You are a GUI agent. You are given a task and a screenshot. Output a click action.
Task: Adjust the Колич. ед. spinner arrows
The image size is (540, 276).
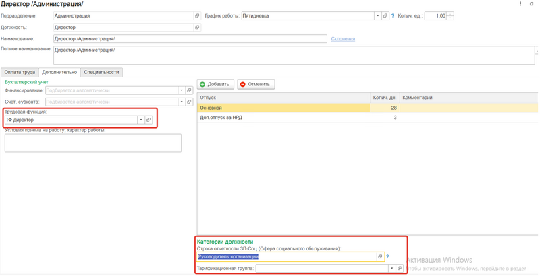[450, 16]
